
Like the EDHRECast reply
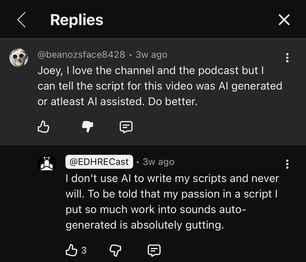click(71, 250)
